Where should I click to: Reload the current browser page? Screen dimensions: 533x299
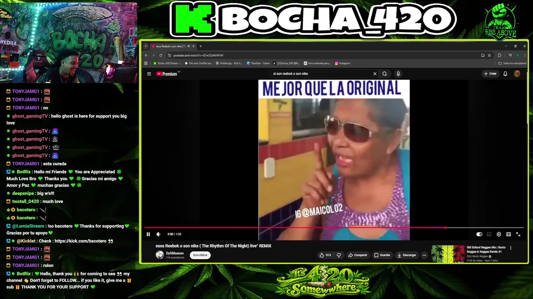pos(161,55)
